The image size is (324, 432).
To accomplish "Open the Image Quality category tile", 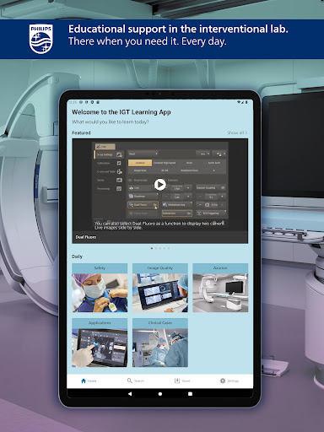I will tap(160, 288).
